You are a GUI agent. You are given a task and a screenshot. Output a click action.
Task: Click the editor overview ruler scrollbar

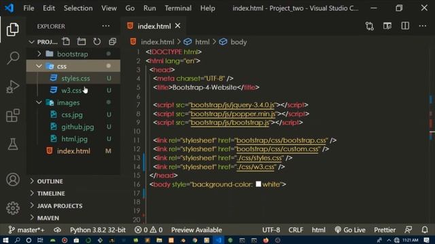[x=432, y=136]
